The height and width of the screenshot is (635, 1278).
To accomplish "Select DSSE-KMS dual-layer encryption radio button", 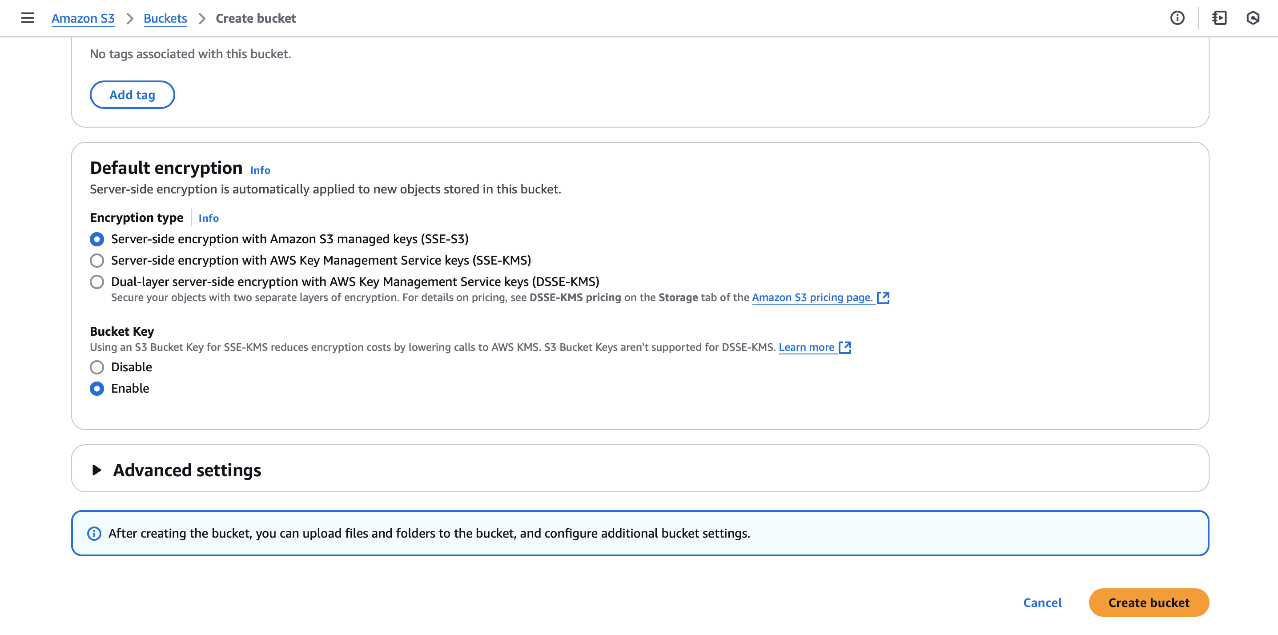I will 97,282.
